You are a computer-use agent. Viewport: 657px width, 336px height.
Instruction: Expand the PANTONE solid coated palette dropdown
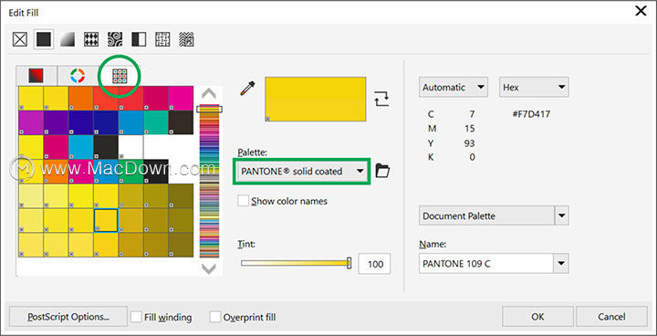click(x=302, y=171)
